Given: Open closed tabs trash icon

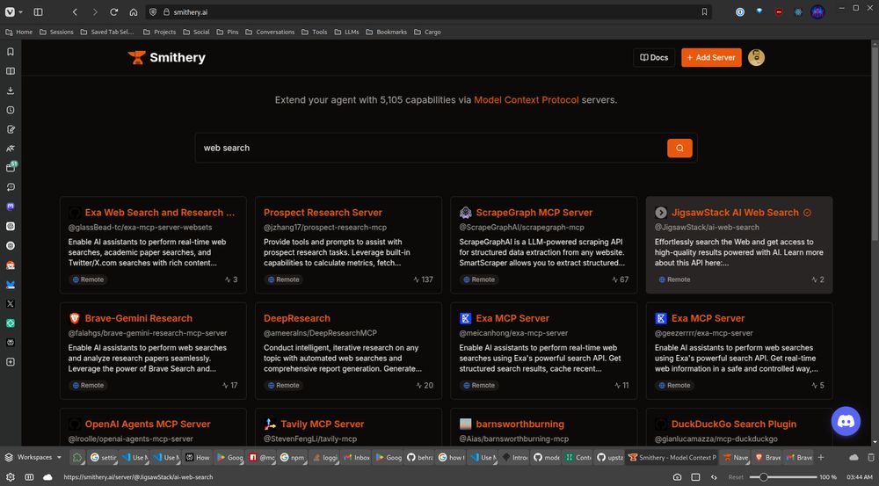Looking at the screenshot, I should (x=870, y=457).
